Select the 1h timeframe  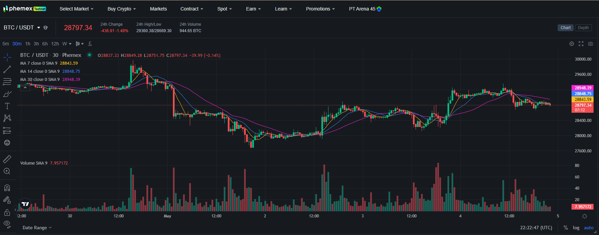pyautogui.click(x=28, y=44)
